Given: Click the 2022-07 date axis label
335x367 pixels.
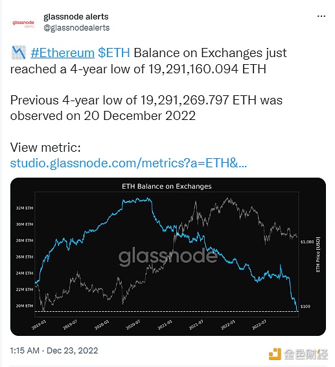Looking at the screenshot, I should click(x=259, y=325).
